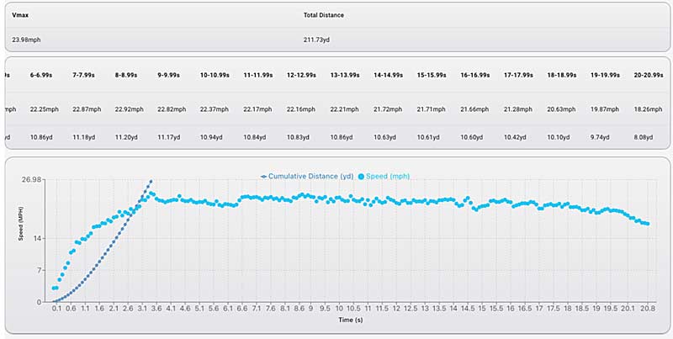Click the Time (s) axis title

pyautogui.click(x=351, y=320)
